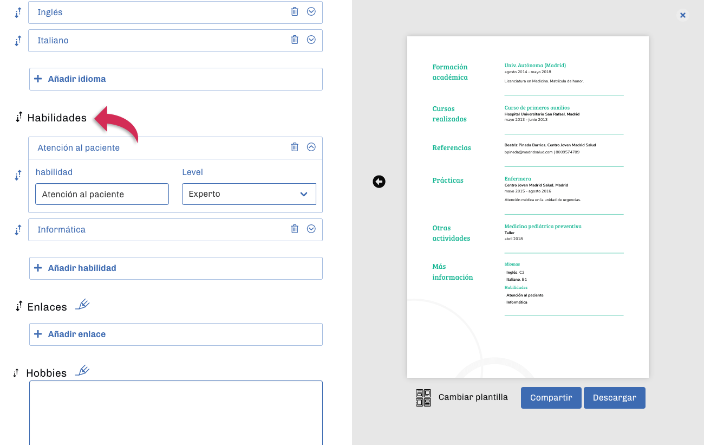The width and height of the screenshot is (704, 445).
Task: Click 'Enfermera' in the preview
Action: 518,178
